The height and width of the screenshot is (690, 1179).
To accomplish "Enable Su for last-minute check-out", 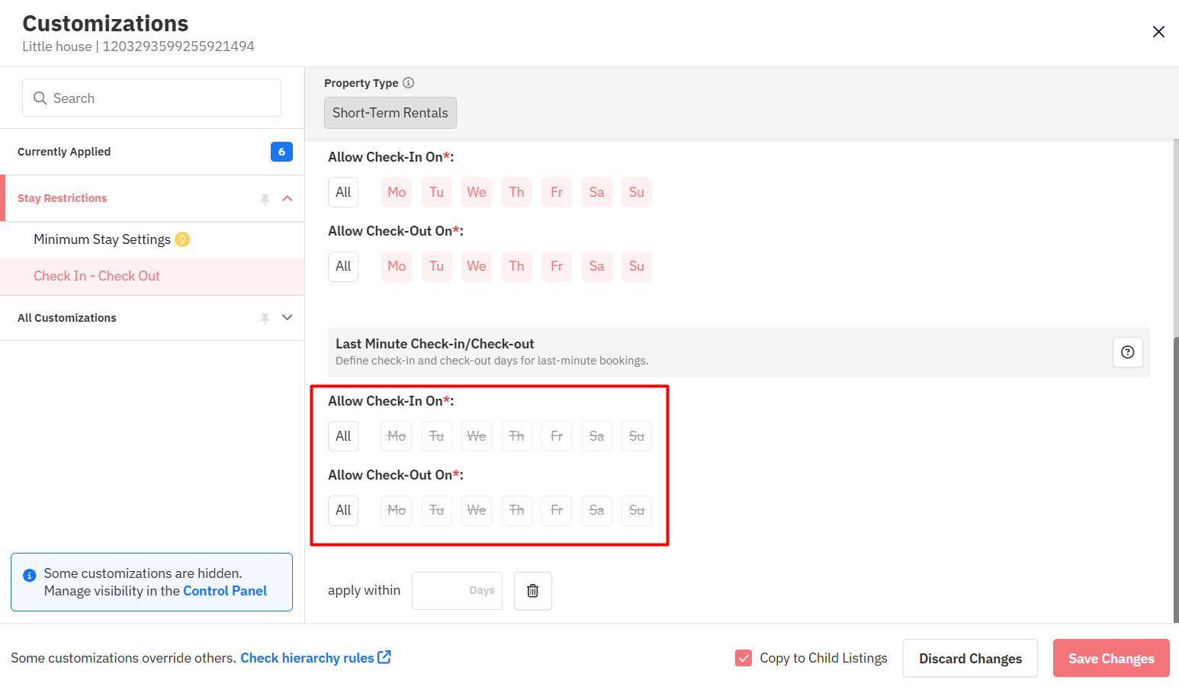I will click(x=637, y=510).
